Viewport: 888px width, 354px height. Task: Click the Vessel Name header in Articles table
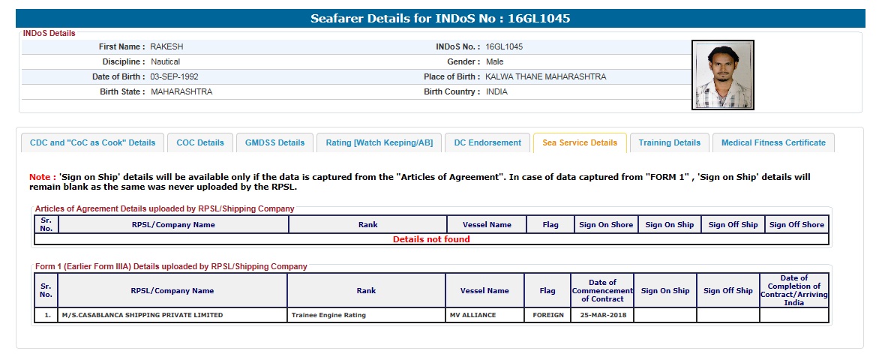[486, 224]
